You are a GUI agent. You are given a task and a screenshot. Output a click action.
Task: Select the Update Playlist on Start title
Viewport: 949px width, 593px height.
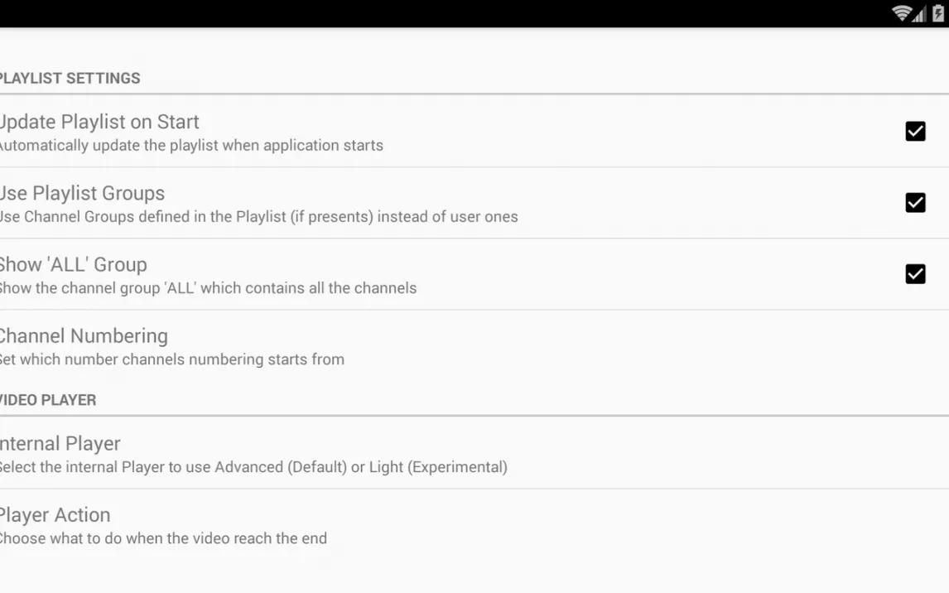tap(99, 123)
